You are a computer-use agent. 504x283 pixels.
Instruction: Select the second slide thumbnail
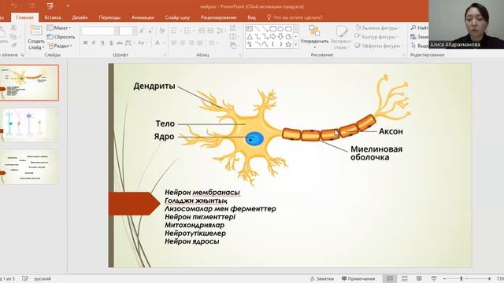click(x=29, y=124)
